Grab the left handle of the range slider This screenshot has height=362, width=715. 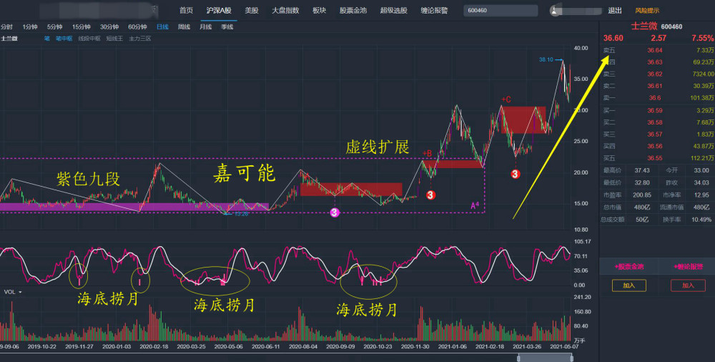(x=518, y=358)
